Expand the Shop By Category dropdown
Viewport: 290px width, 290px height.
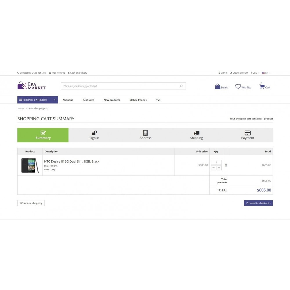38,100
